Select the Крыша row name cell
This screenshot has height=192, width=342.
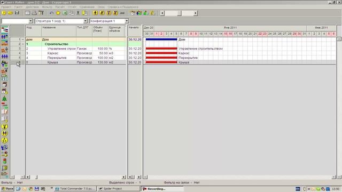click(x=59, y=62)
